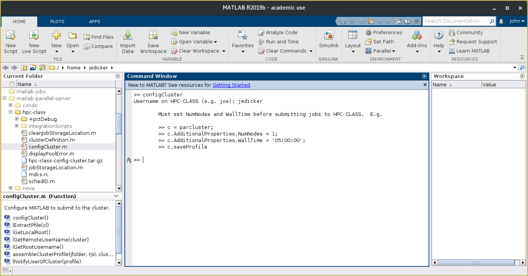Click the Learn MATLAB button
Screen dimensions: 528x276
(x=473, y=51)
